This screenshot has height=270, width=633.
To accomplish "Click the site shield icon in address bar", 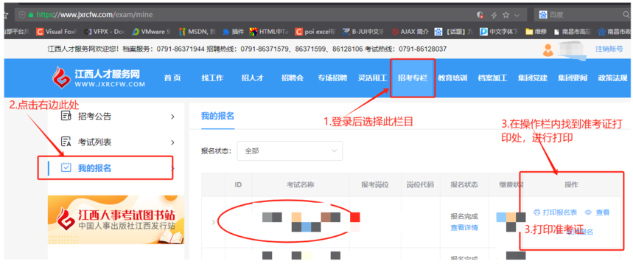I will pos(22,15).
